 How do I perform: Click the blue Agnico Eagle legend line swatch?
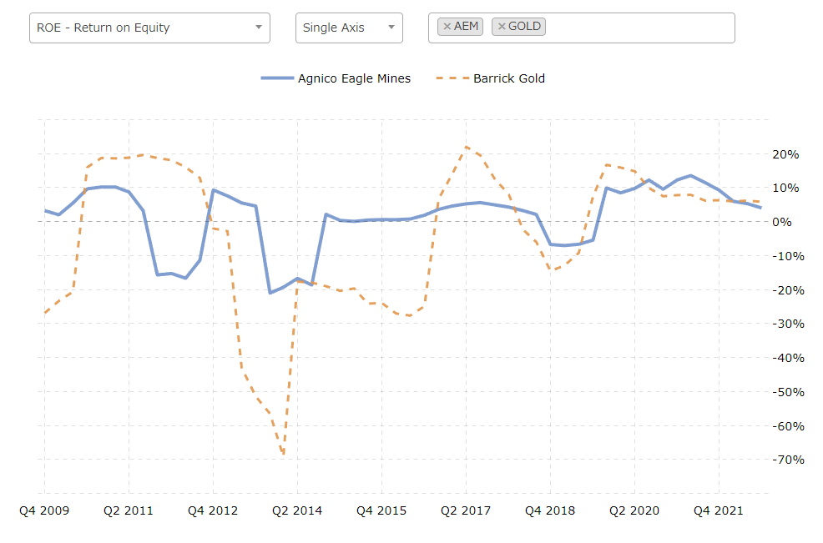[277, 78]
